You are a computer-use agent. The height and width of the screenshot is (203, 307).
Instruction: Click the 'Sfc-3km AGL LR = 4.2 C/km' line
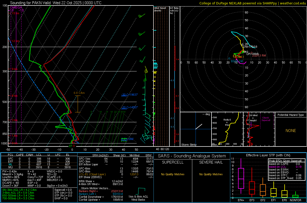click(20, 190)
